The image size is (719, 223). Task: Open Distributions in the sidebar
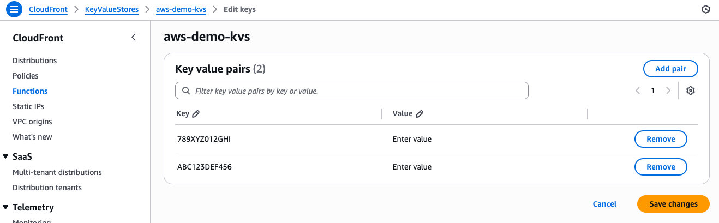pyautogui.click(x=35, y=61)
